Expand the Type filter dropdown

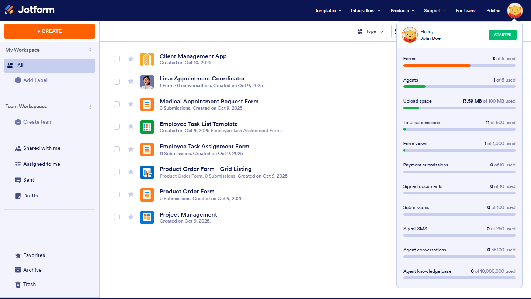click(x=371, y=31)
